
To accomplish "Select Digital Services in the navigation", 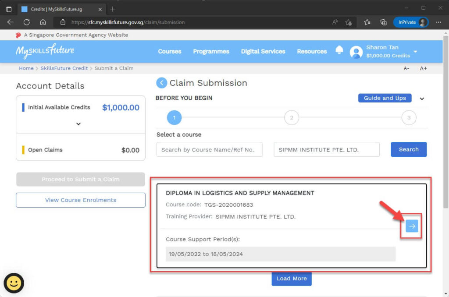I will 263,51.
